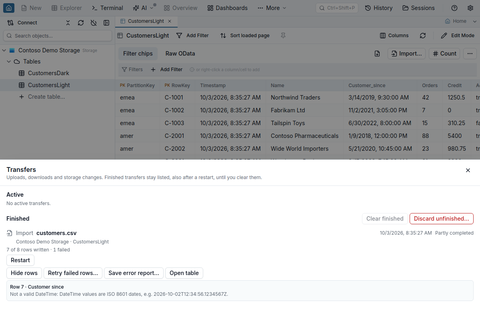Click the Import... button
480x309 pixels.
click(406, 54)
